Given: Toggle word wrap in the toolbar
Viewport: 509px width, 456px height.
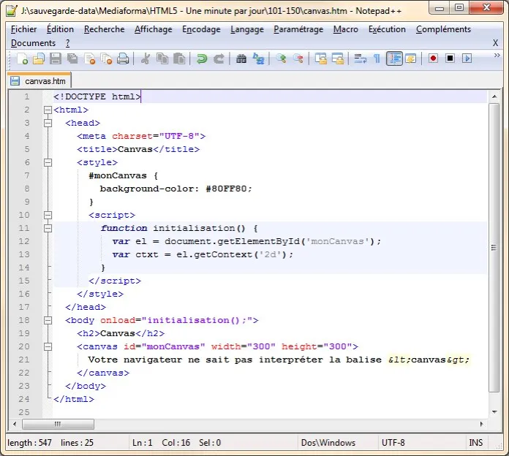Looking at the screenshot, I should pos(360,58).
